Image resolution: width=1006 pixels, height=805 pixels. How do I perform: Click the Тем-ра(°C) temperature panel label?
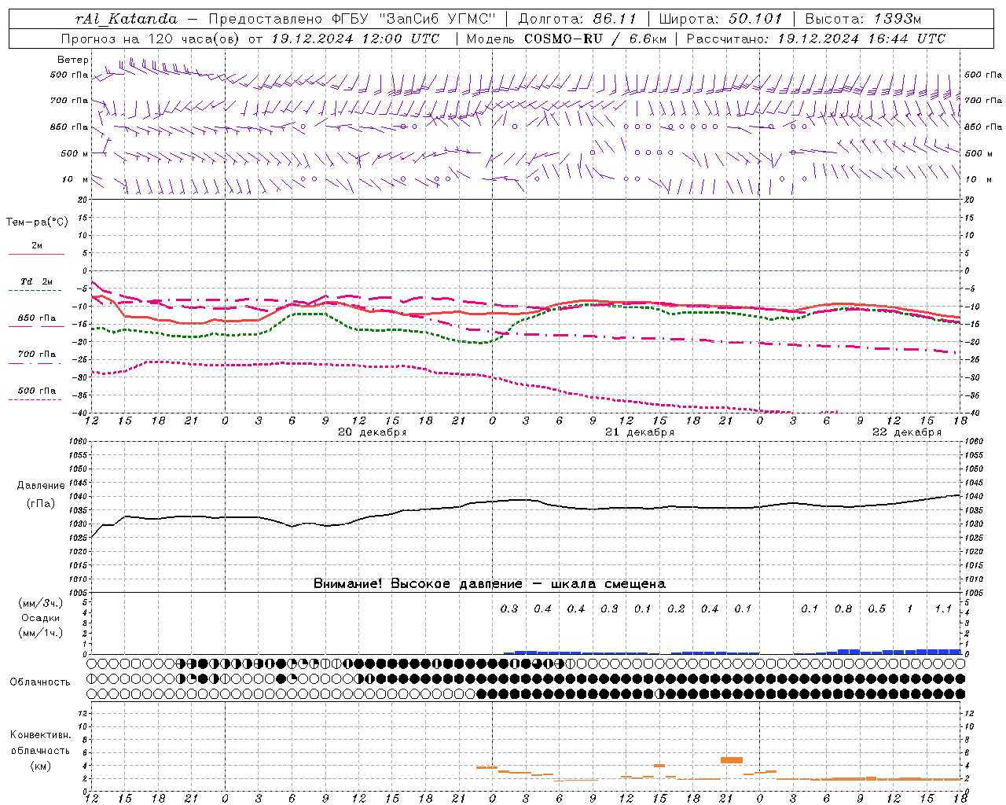coord(37,222)
